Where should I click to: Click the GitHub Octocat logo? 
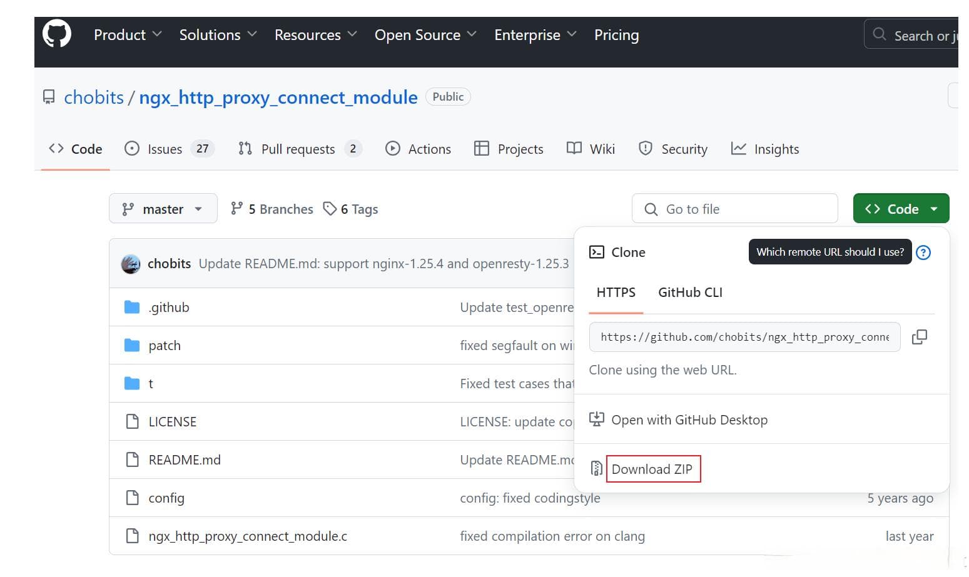coord(57,34)
